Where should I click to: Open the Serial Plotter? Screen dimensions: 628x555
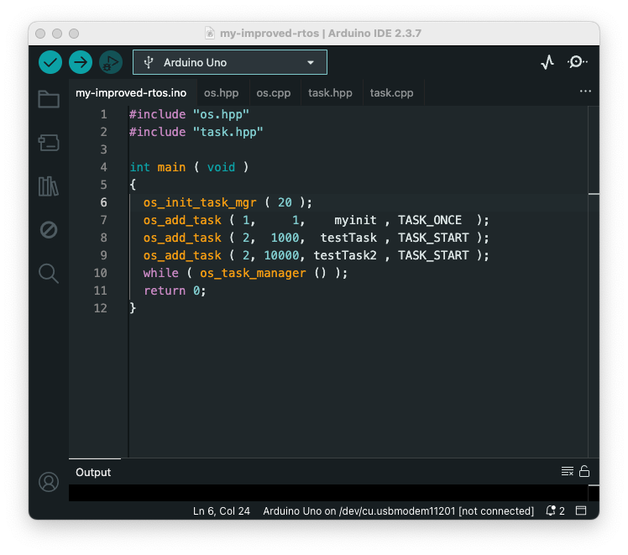point(547,62)
